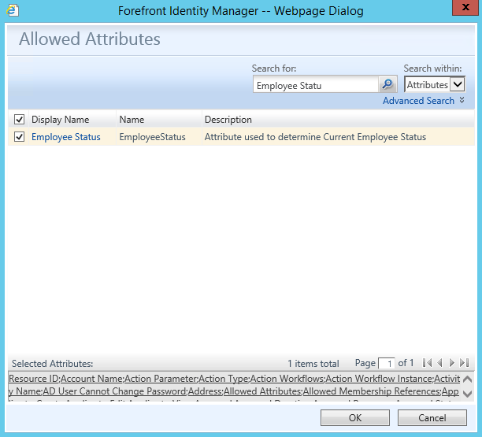The height and width of the screenshot is (437, 482).
Task: Click Account Name in Selected Attributes
Action: [x=91, y=379]
